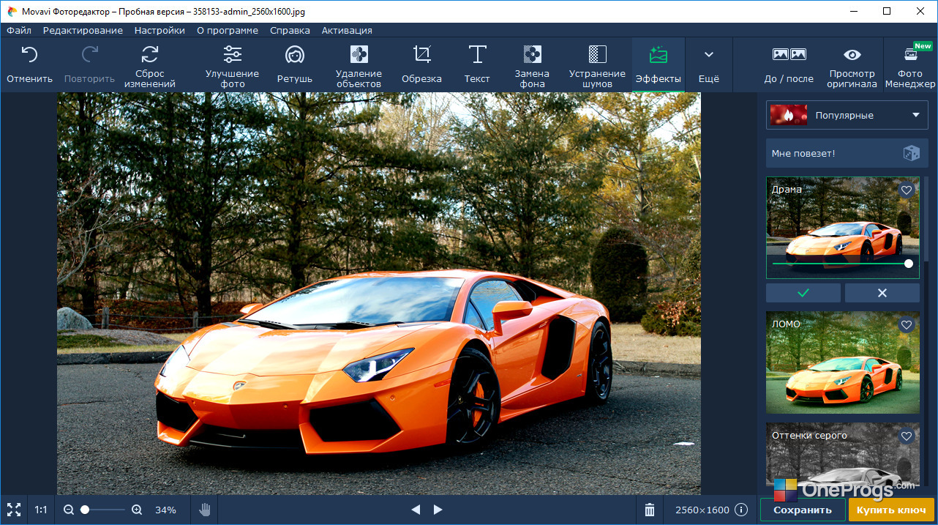
Task: Toggle the Before/After (До / после) view
Action: coord(789,64)
